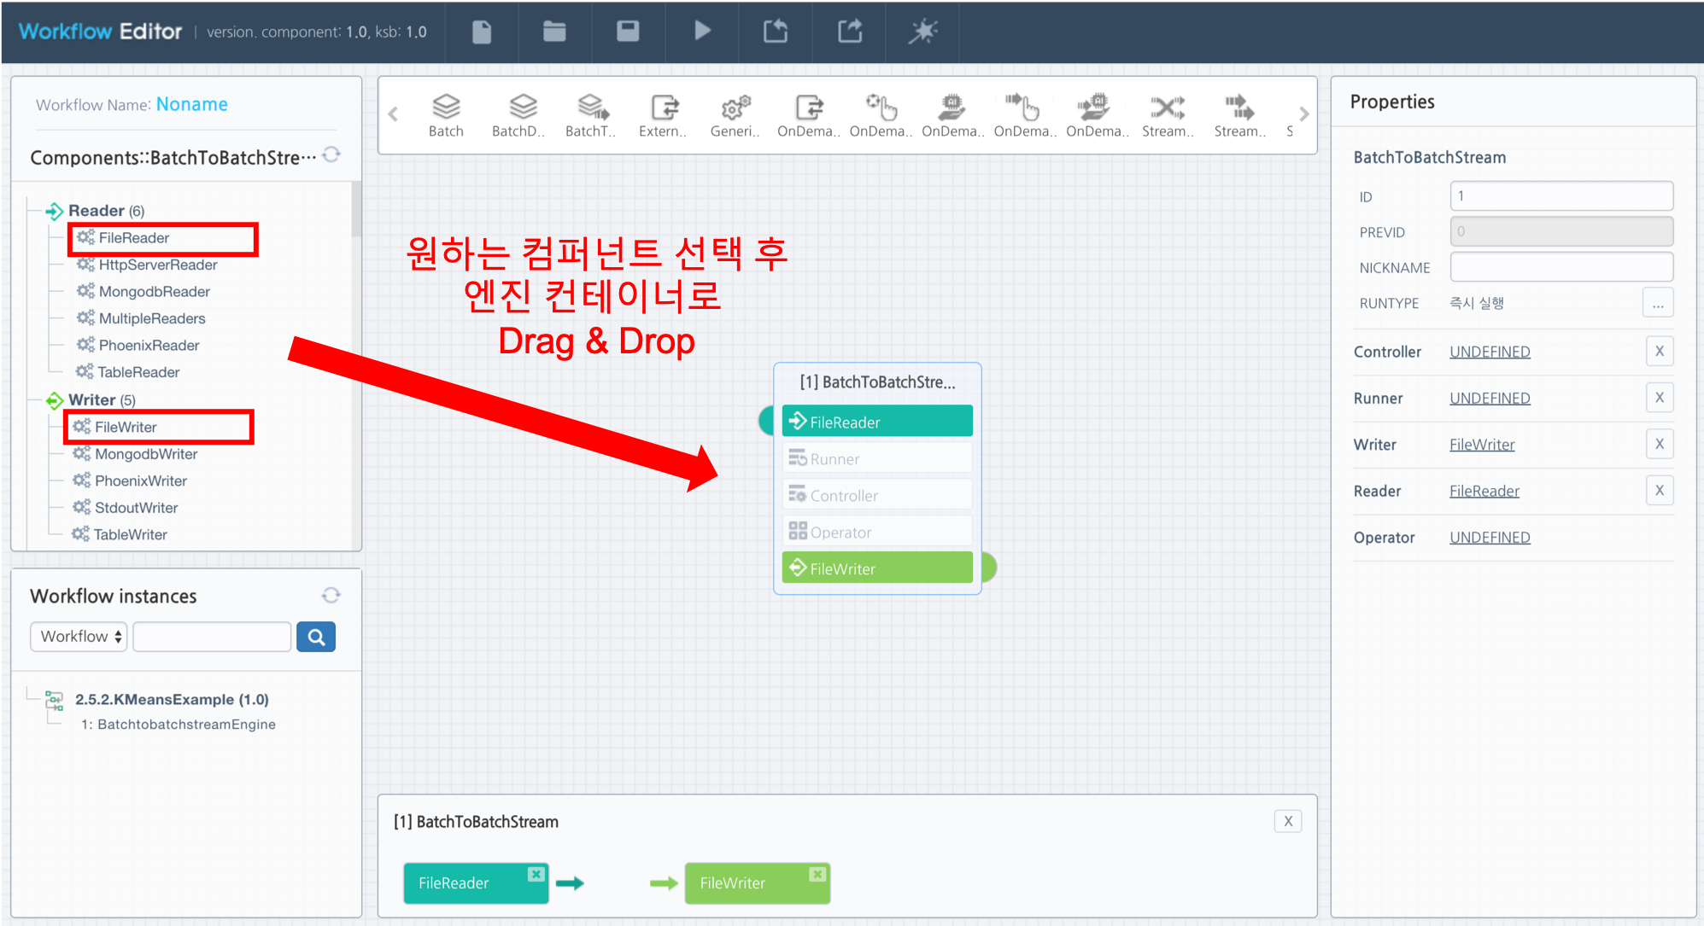Click the new workflow file icon
The image size is (1704, 926).
[x=482, y=32]
